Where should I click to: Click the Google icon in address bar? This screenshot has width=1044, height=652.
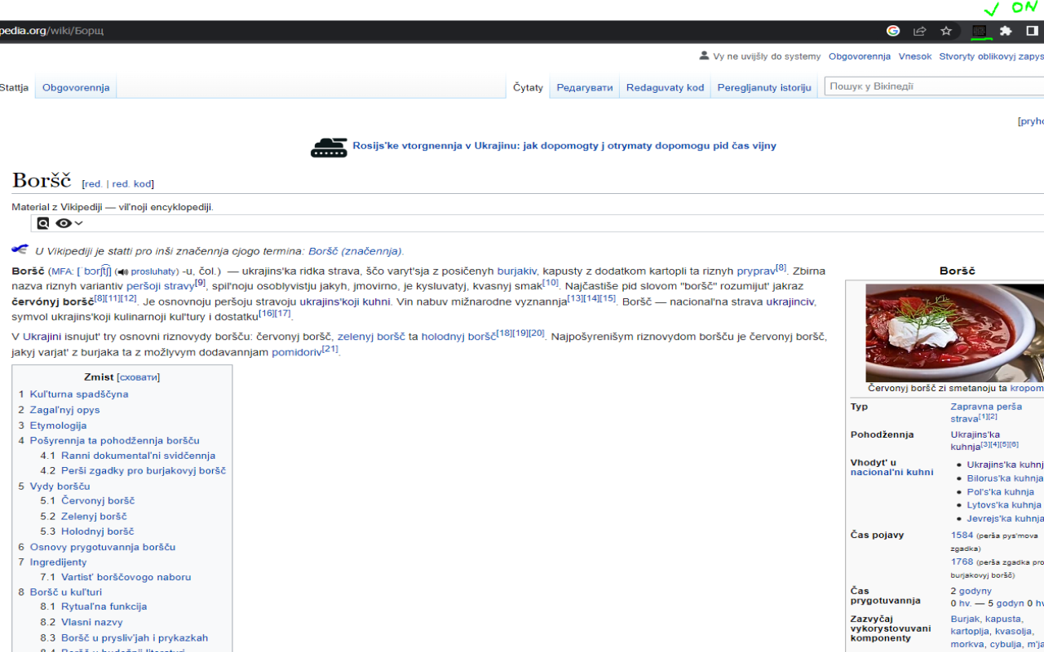click(893, 31)
